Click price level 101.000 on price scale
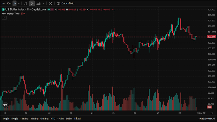This screenshot has width=217, height=122. [x=212, y=32]
